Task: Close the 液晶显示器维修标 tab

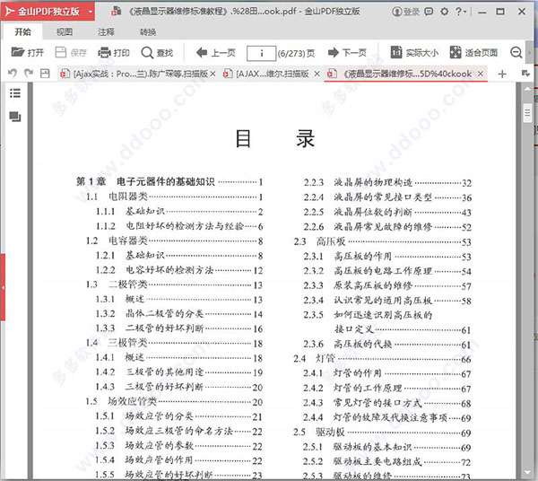Action: point(481,74)
